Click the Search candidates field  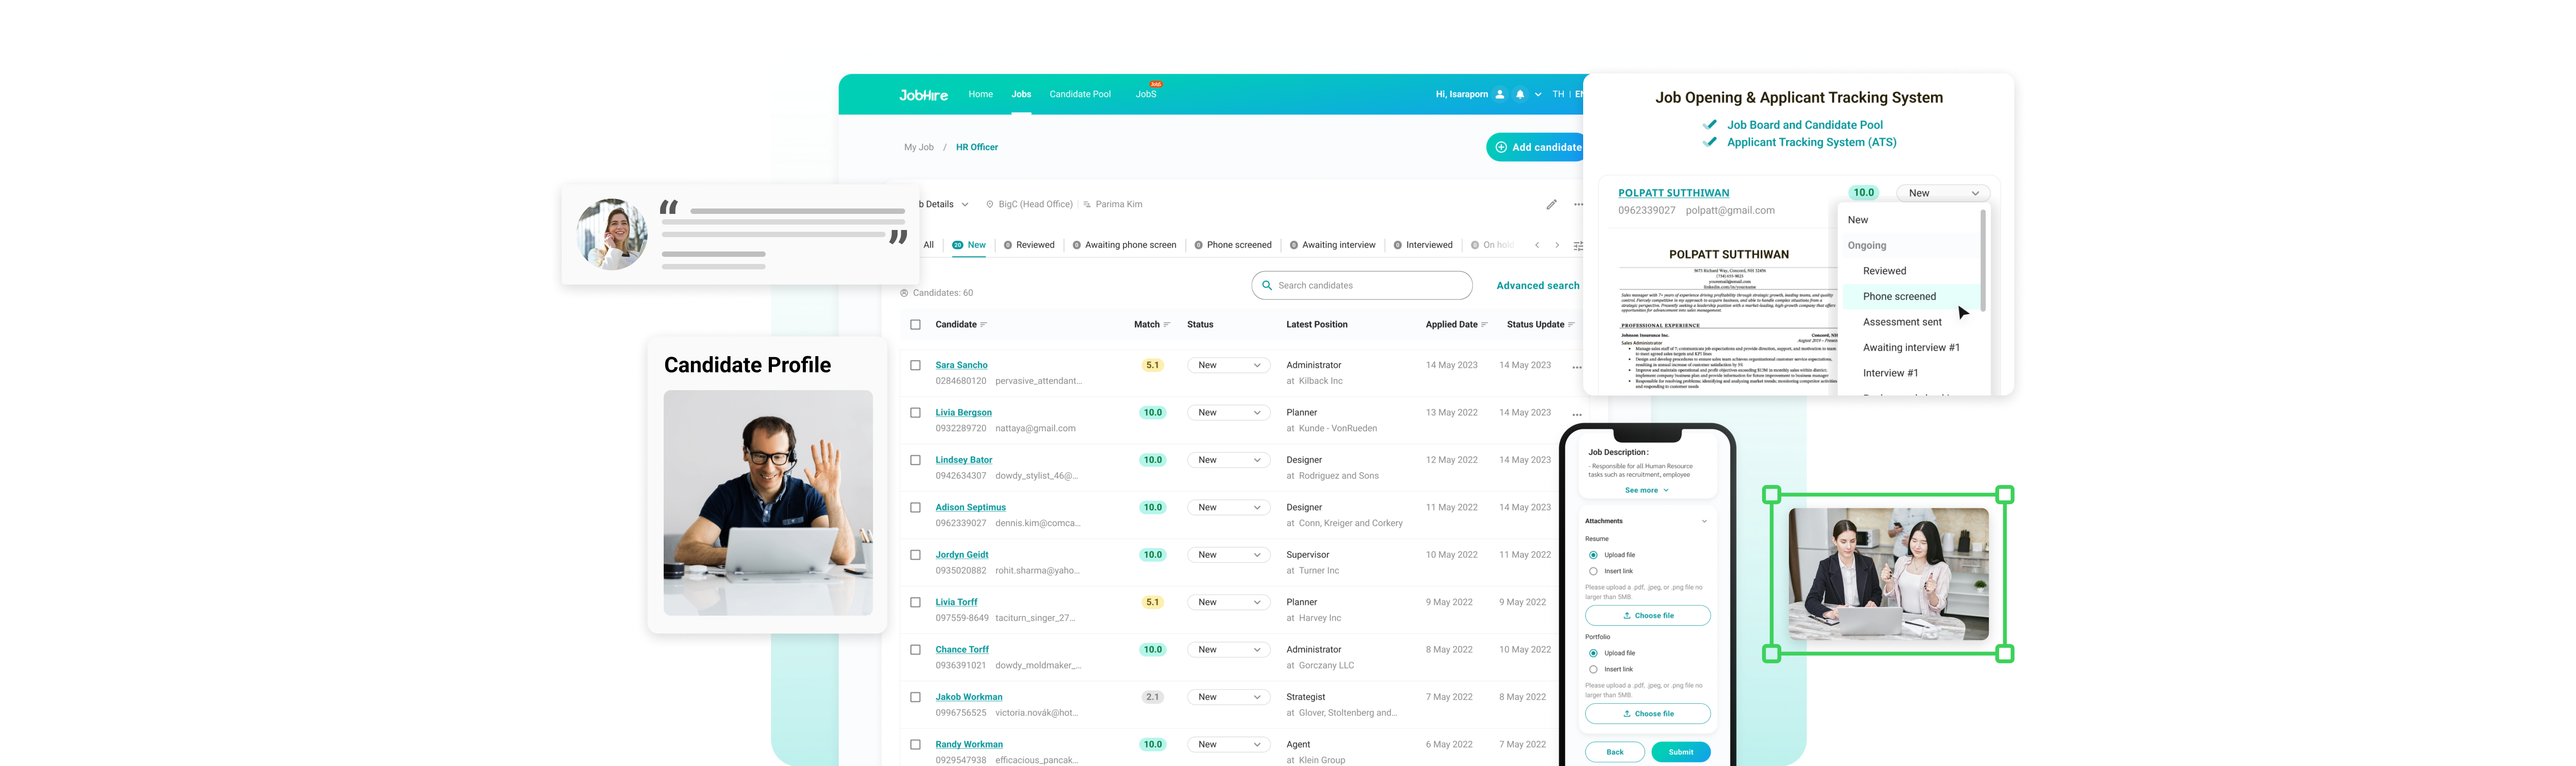pyautogui.click(x=1361, y=285)
